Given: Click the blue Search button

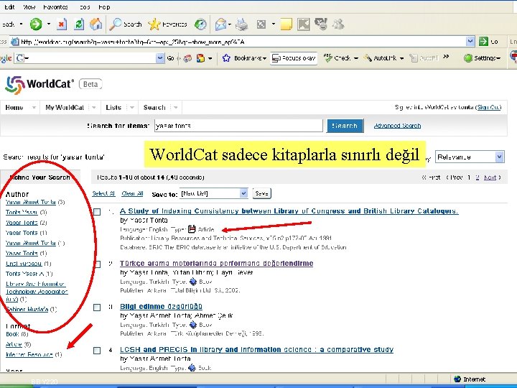Looking at the screenshot, I should coord(345,126).
